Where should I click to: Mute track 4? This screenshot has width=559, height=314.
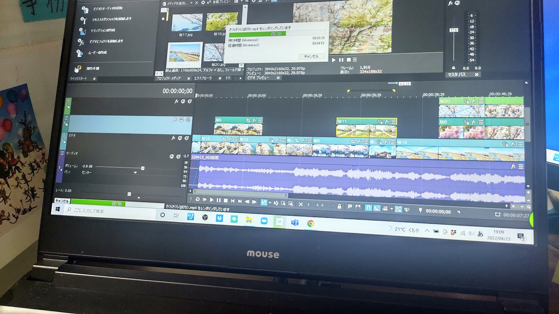click(183, 101)
